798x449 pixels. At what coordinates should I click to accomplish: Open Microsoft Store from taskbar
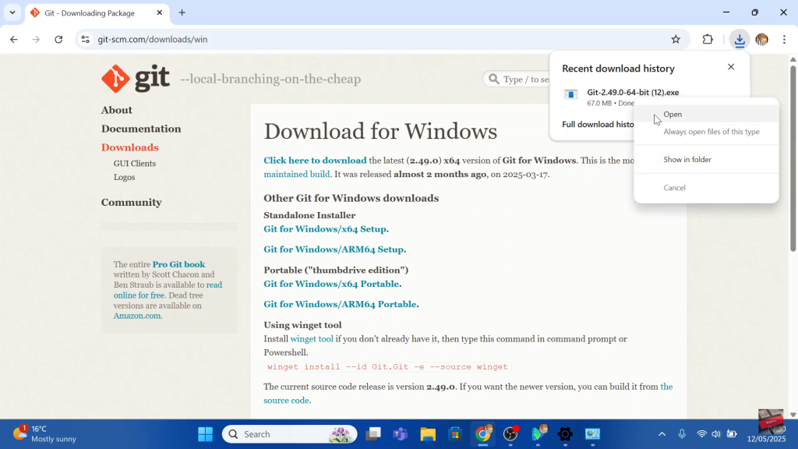tap(455, 434)
